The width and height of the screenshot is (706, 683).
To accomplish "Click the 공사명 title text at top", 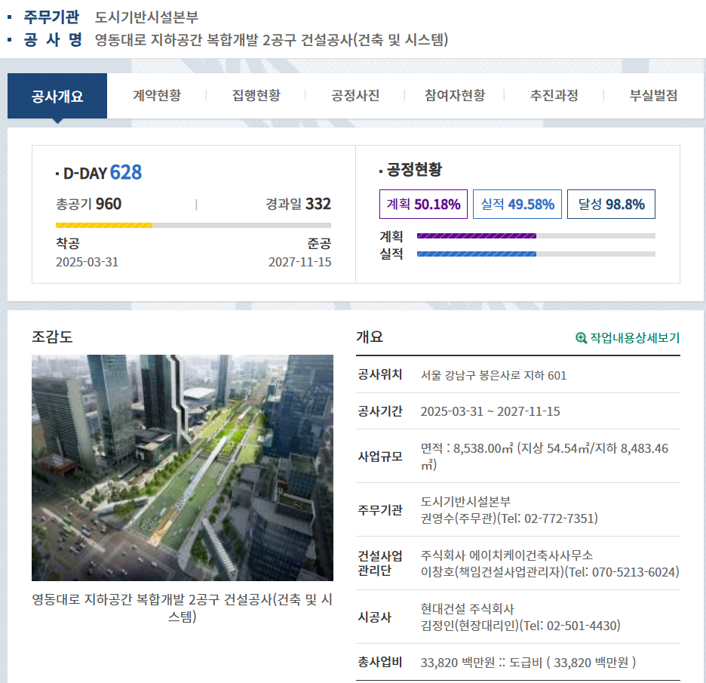I will pos(272,40).
